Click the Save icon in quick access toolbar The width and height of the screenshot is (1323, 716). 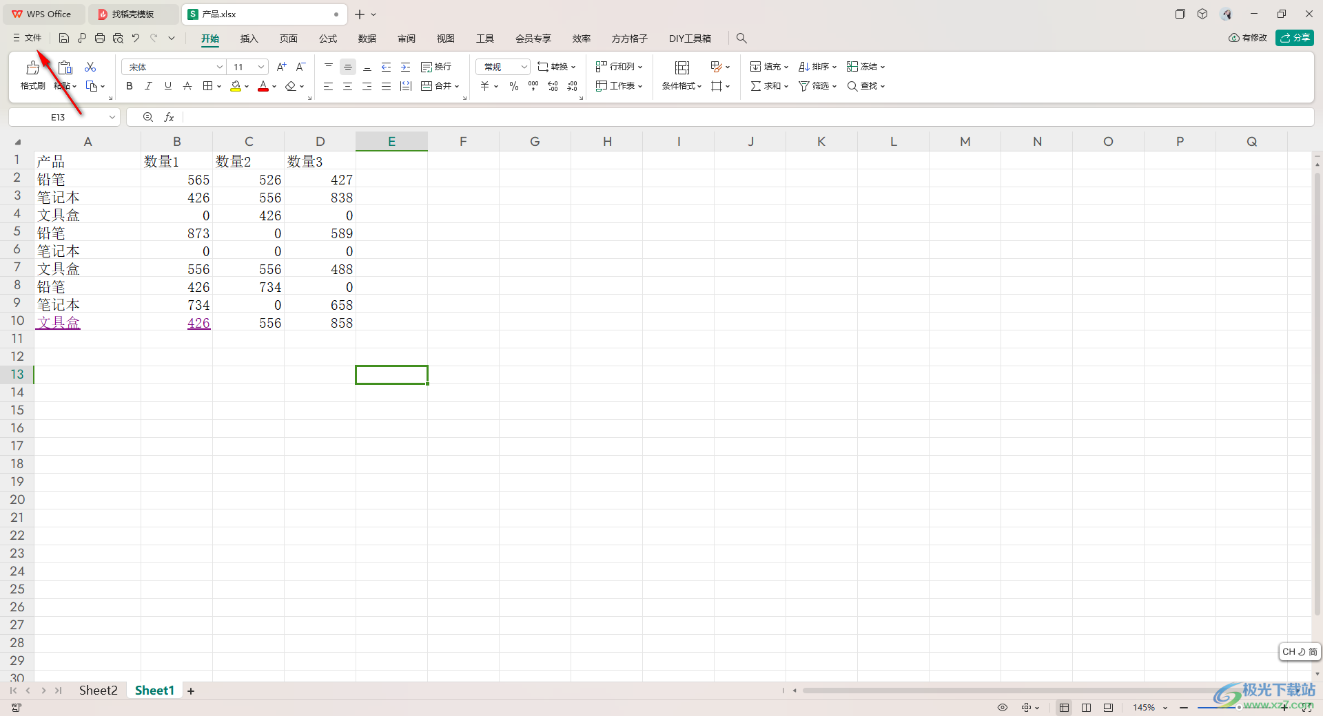tap(64, 39)
